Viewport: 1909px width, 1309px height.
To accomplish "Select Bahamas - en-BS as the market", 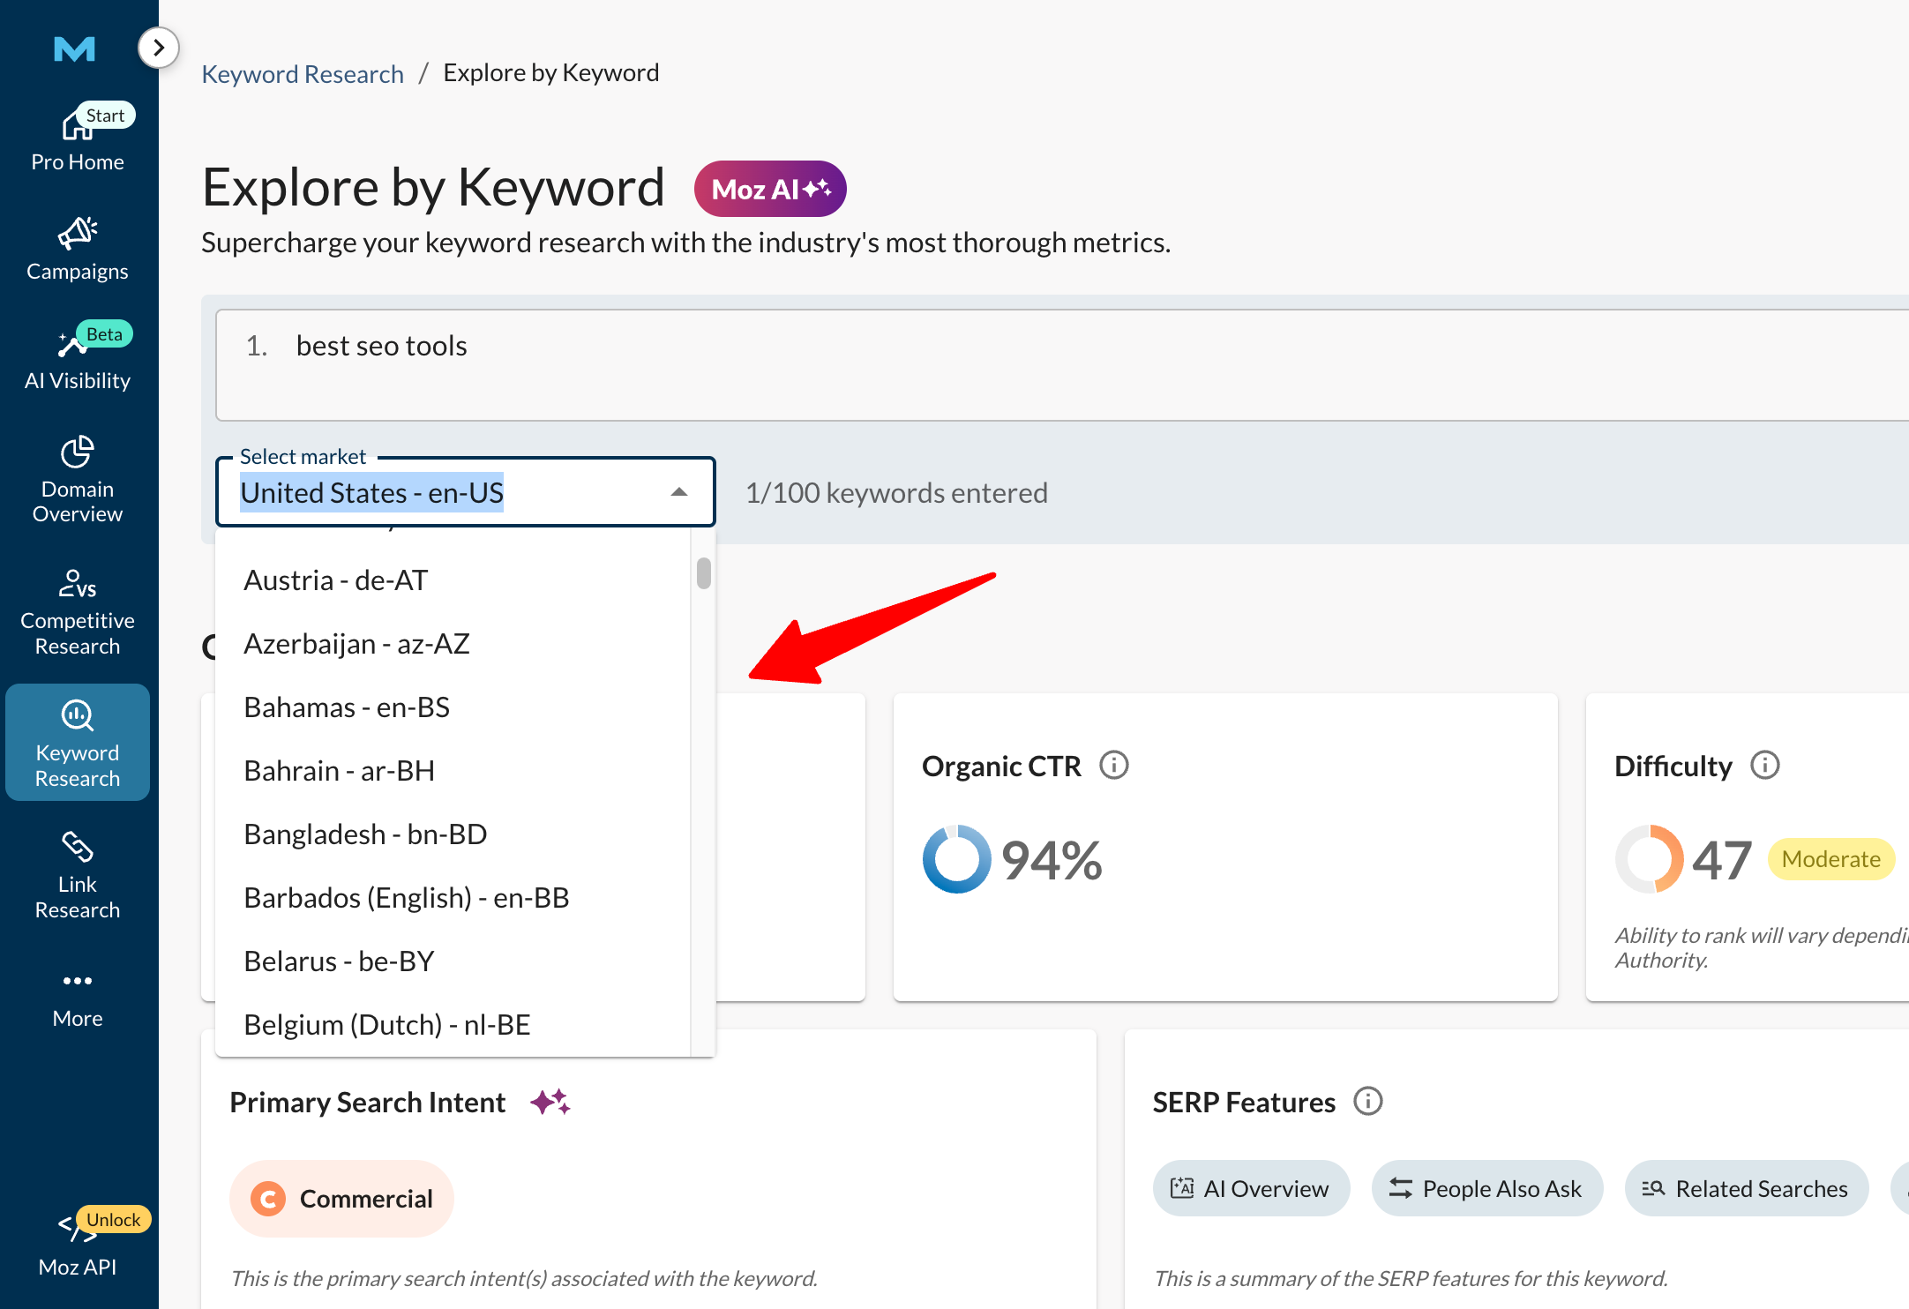I will 347,706.
